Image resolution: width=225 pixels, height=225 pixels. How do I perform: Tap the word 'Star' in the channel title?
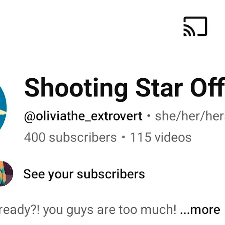click(x=159, y=88)
